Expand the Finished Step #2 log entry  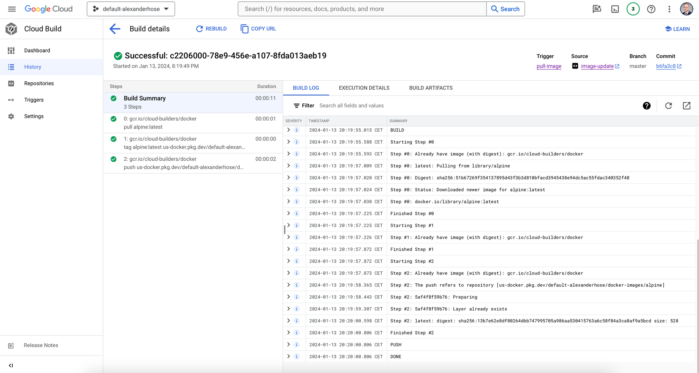pos(289,332)
